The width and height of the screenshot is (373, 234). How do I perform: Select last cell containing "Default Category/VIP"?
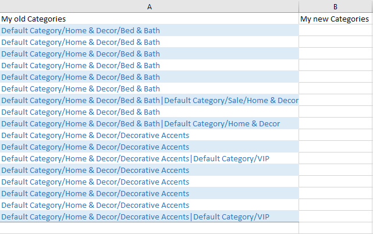tap(149, 217)
